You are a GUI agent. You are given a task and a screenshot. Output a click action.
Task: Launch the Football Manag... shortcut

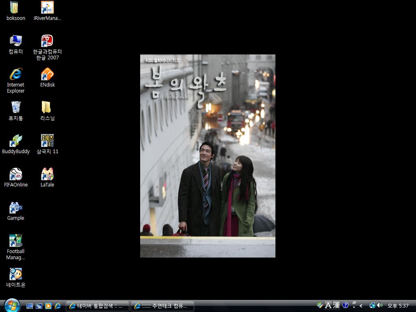point(15,247)
